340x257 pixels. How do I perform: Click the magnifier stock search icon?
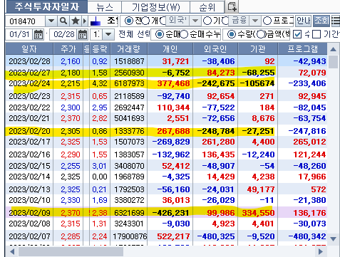tap(63, 21)
